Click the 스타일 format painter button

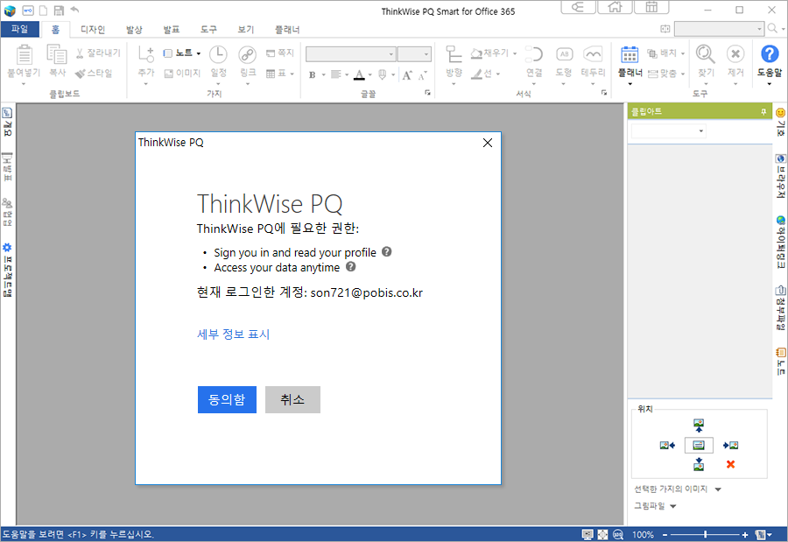coord(94,74)
